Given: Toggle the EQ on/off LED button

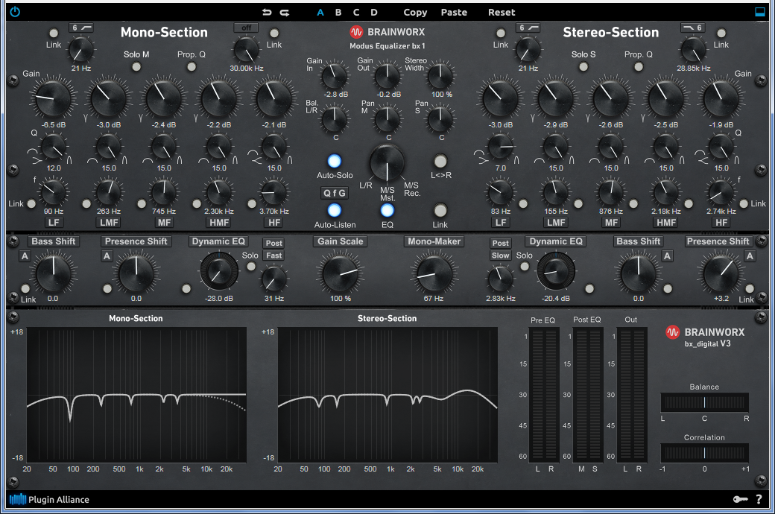Looking at the screenshot, I should click(x=387, y=211).
